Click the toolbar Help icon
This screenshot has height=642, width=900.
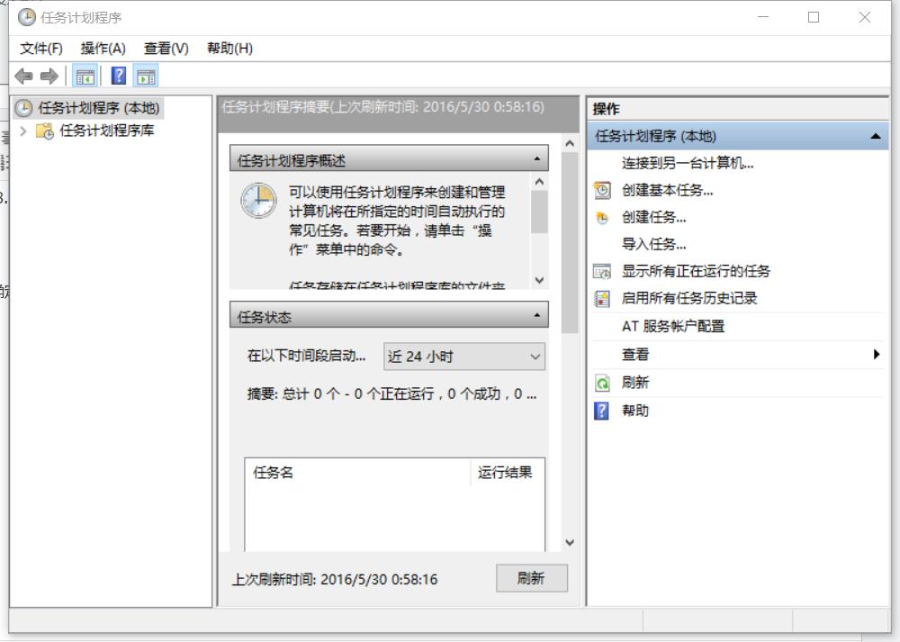coord(119,75)
